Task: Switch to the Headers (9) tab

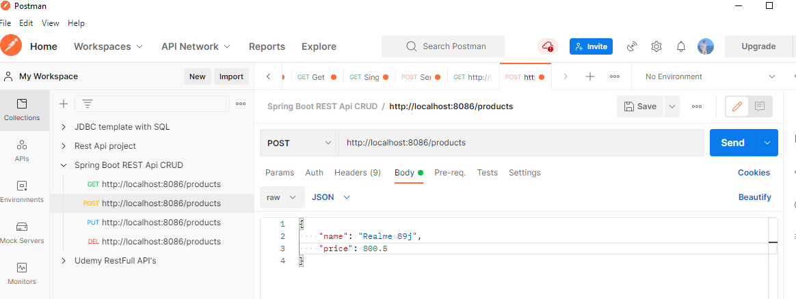Action: (358, 173)
